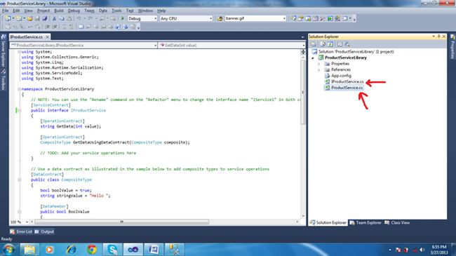The image size is (456, 256).
Task: Click the green Start Debugging arrow
Action: [x=123, y=18]
